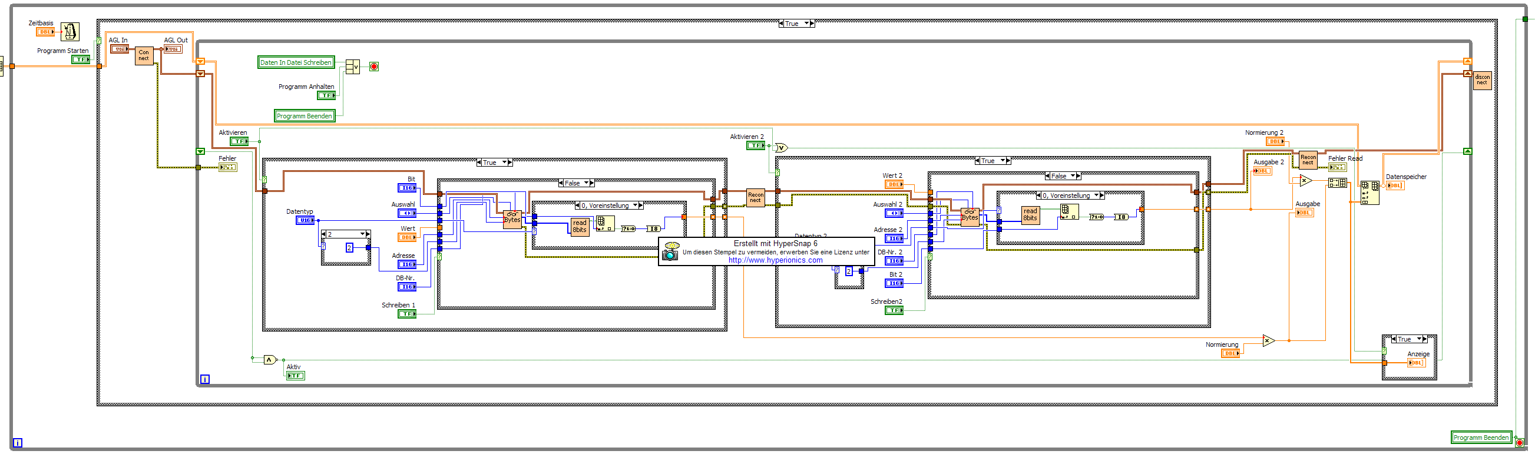Click the I8 conversion node in Schreiben2 case
This screenshot has height=454, width=1535.
point(1121,217)
